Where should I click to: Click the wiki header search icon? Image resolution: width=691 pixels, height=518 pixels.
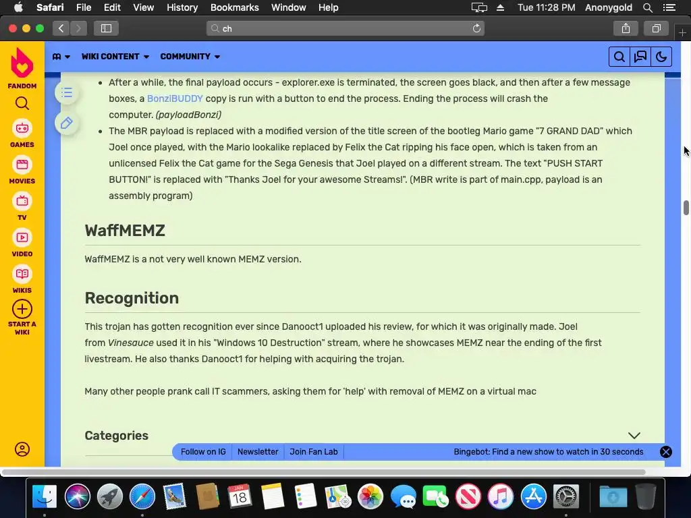619,57
